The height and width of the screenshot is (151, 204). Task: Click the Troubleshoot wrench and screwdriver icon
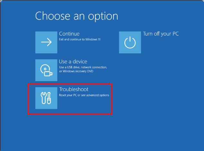pyautogui.click(x=46, y=98)
